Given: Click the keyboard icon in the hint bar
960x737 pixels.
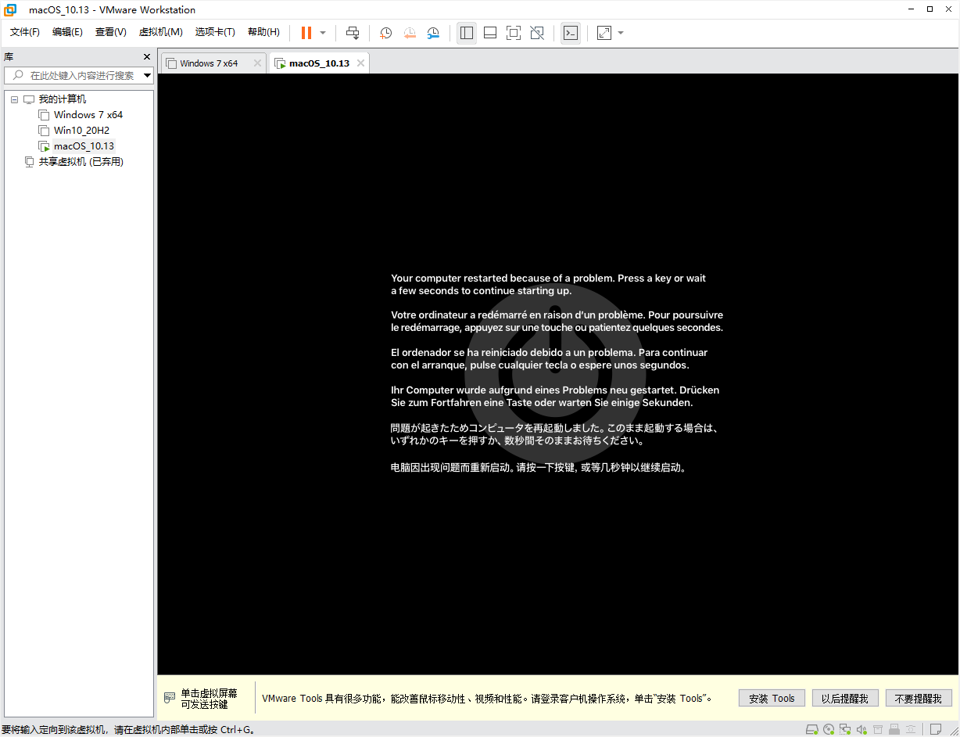Looking at the screenshot, I should coord(170,698).
